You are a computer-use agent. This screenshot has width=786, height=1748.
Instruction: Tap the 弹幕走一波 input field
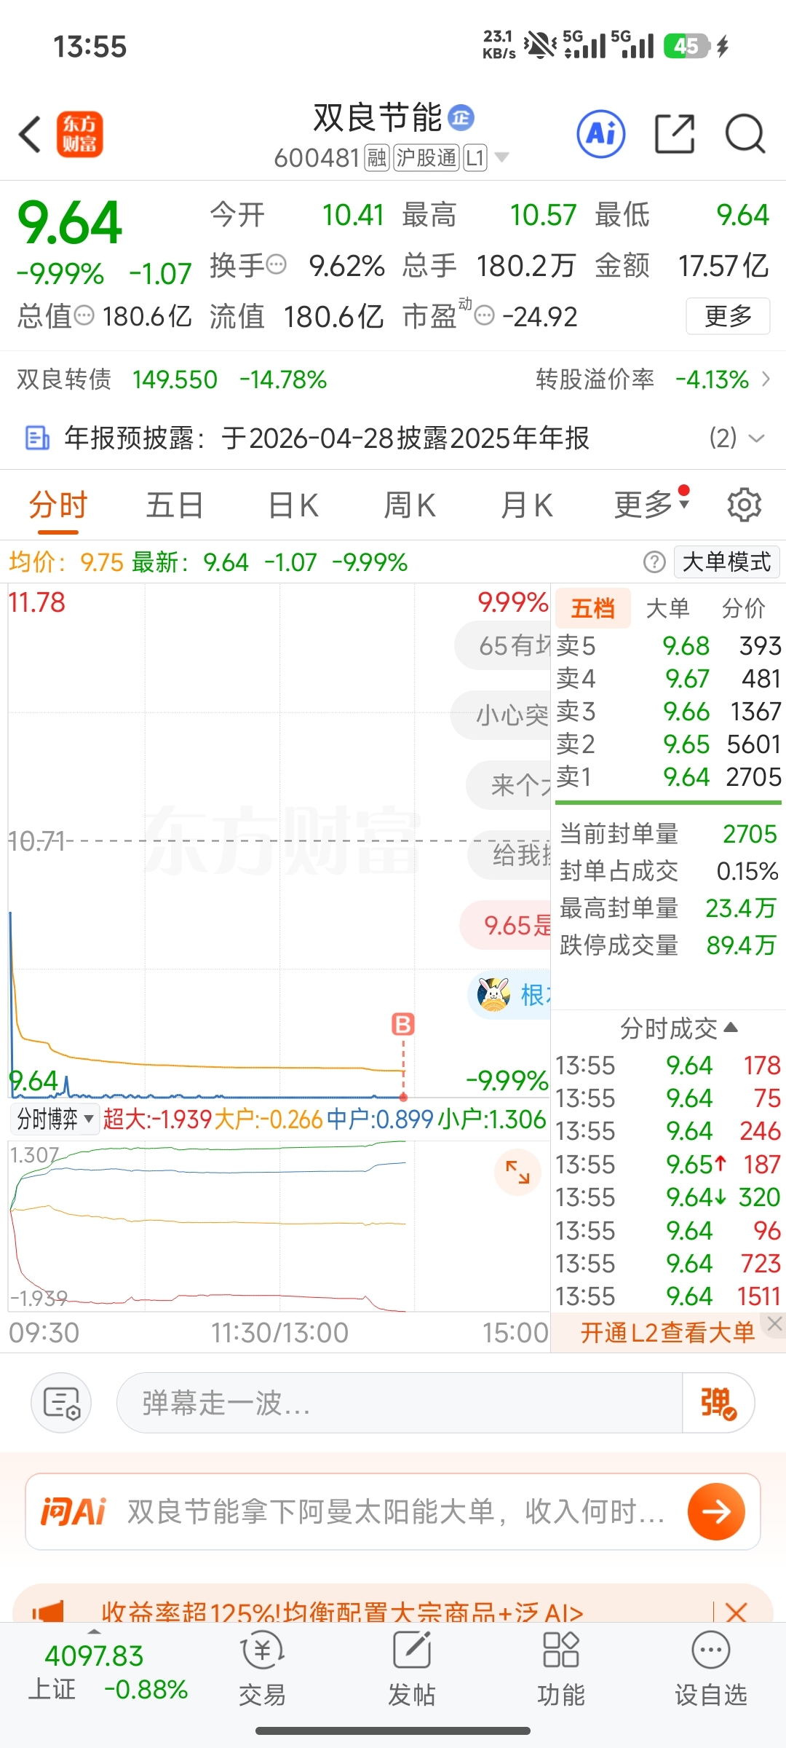pyautogui.click(x=400, y=1403)
